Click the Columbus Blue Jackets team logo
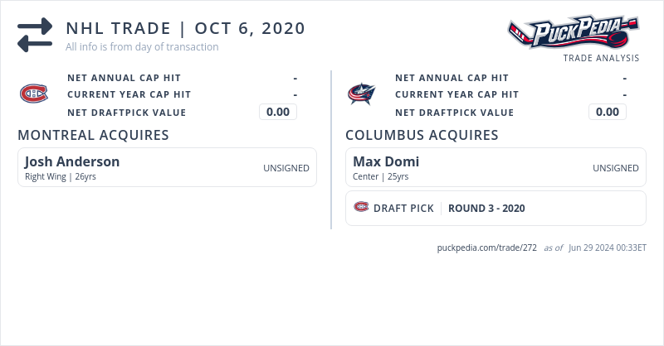 tap(362, 94)
